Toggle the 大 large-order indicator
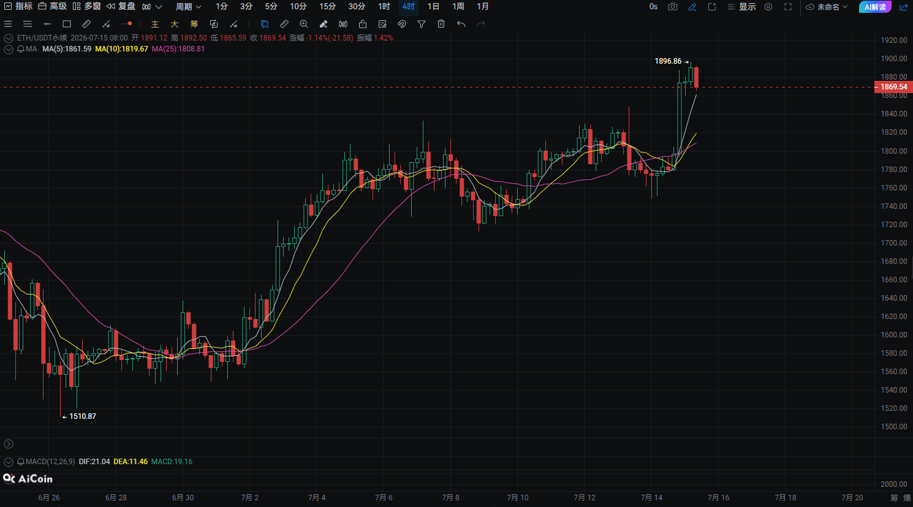This screenshot has width=913, height=507. click(175, 24)
